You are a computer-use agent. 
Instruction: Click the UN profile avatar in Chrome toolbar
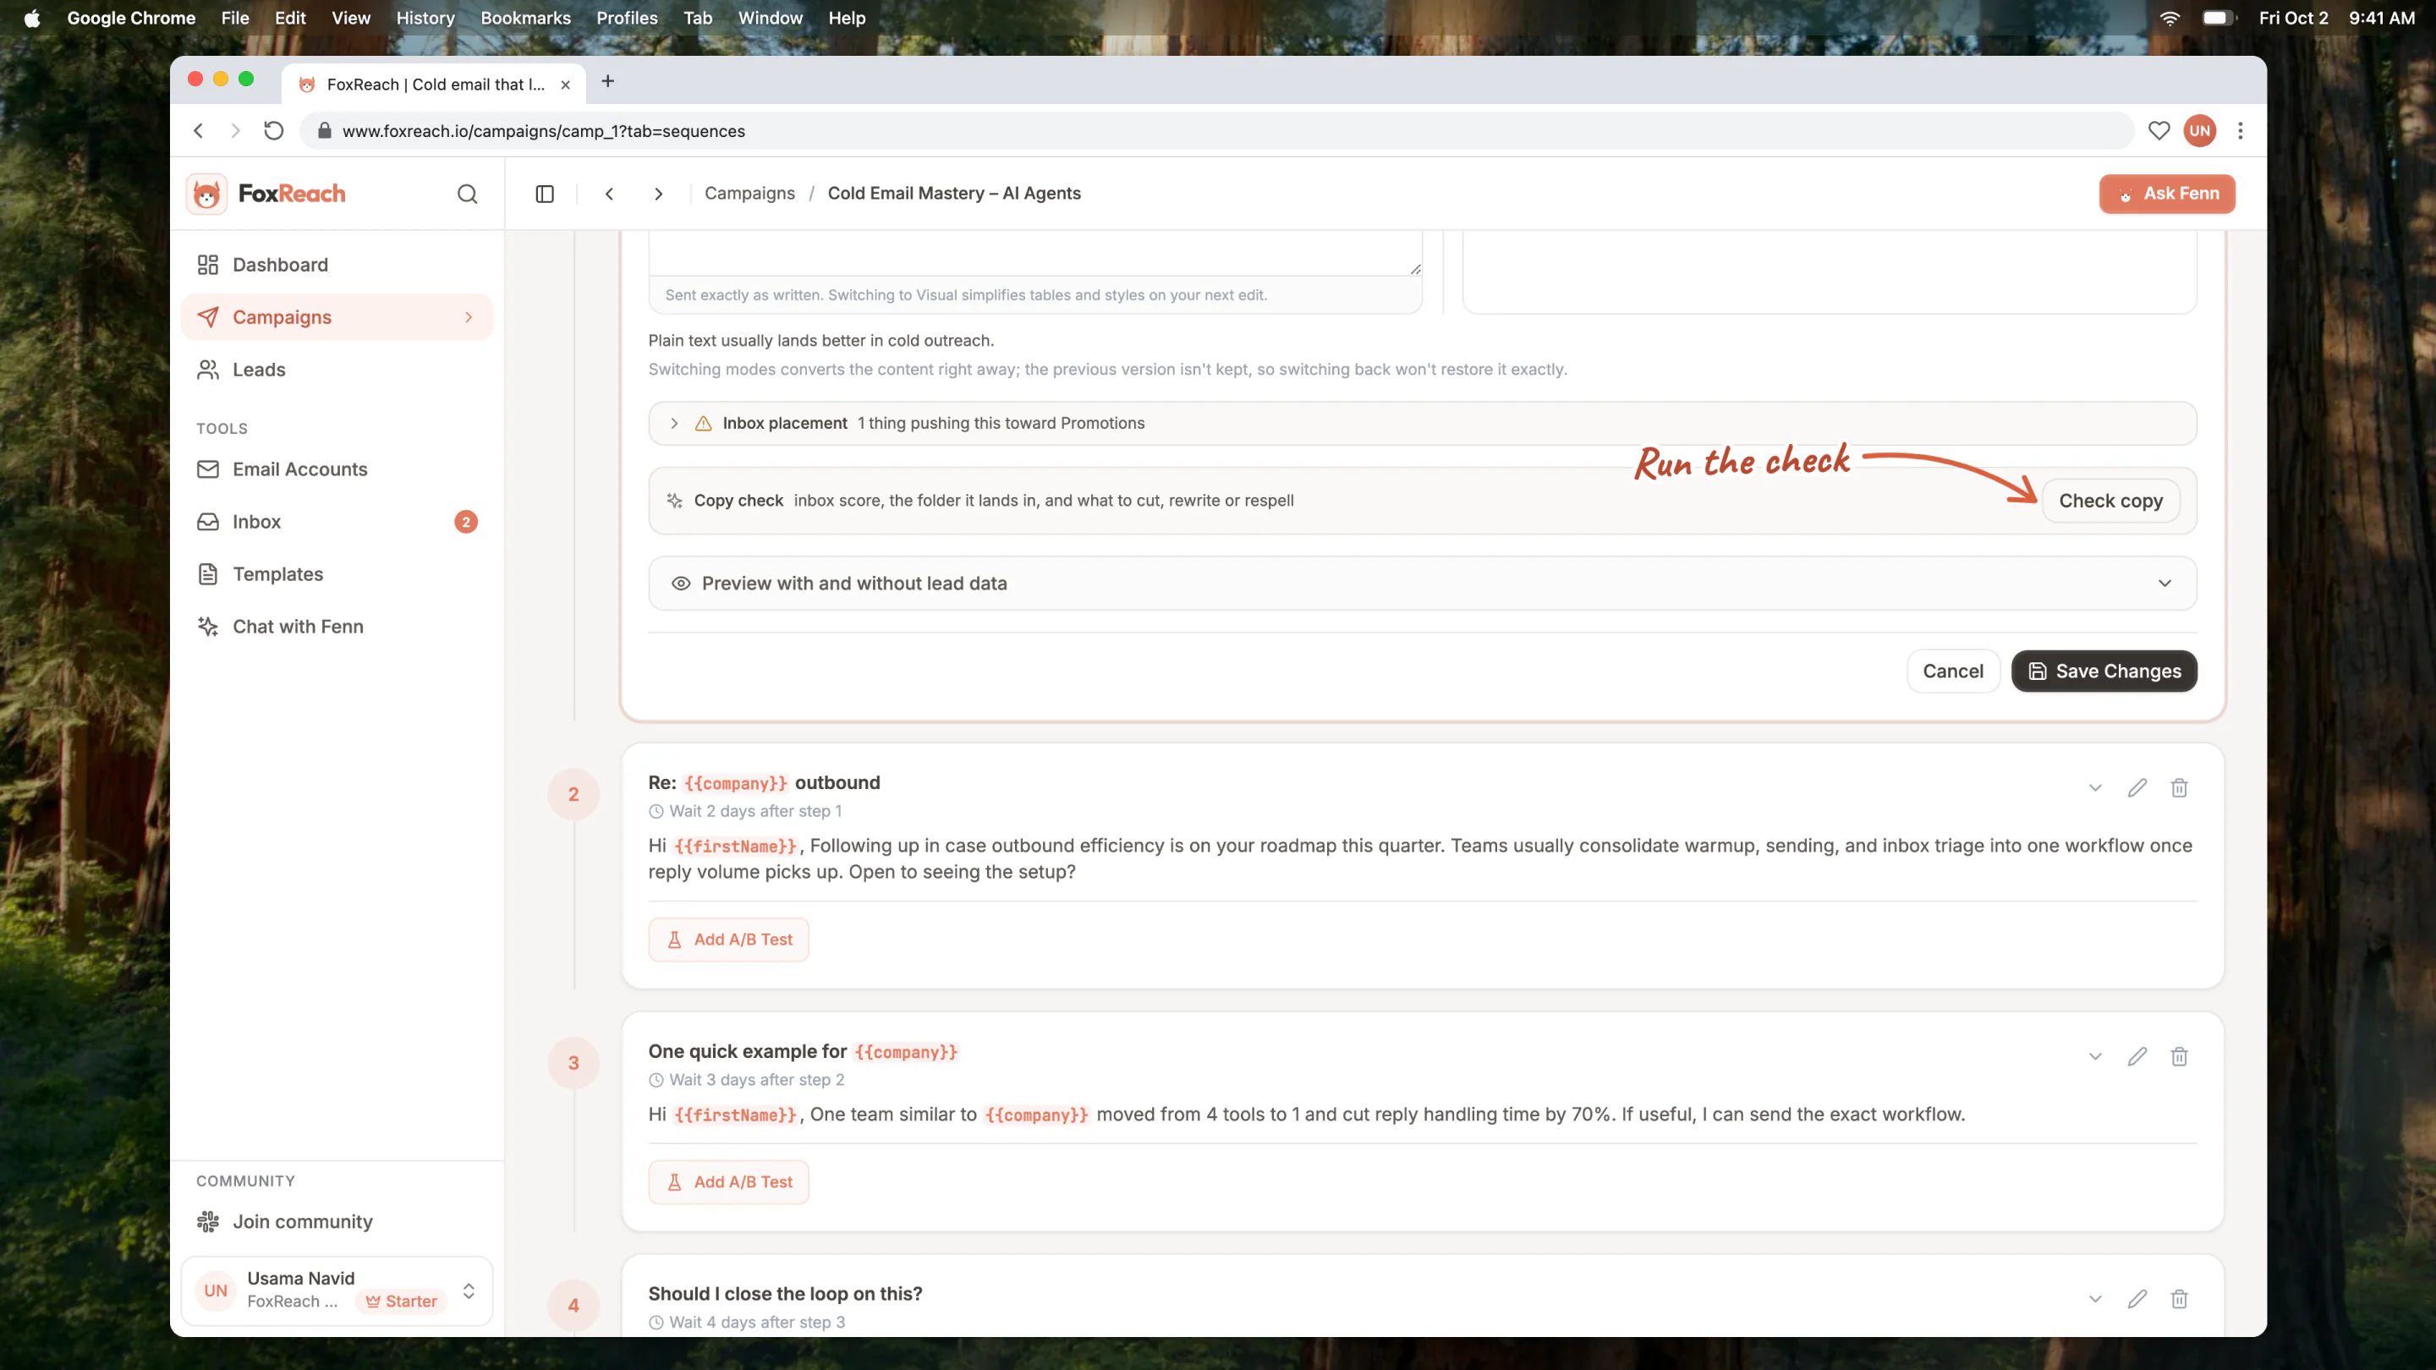[x=2199, y=130]
